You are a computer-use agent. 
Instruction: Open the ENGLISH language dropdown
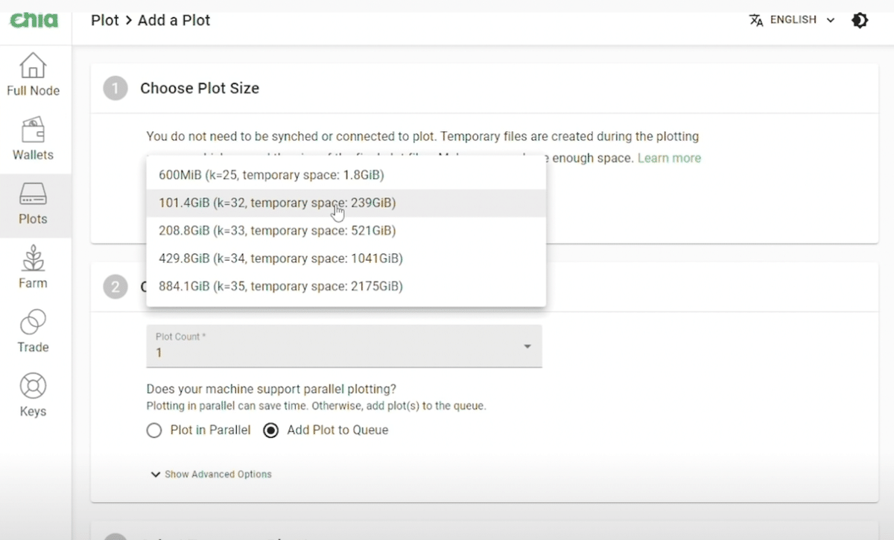[802, 20]
